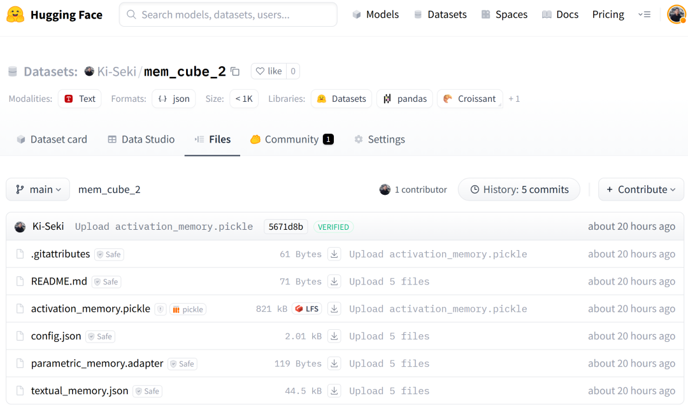The image size is (688, 410).
Task: Copy dataset name with the copy icon
Action: tap(235, 71)
